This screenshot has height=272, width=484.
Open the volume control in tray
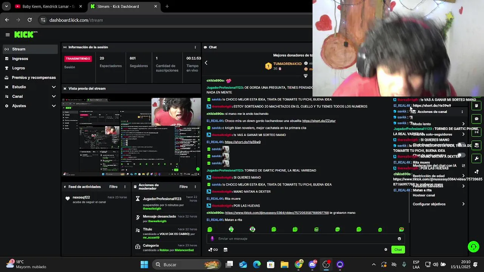point(435,264)
